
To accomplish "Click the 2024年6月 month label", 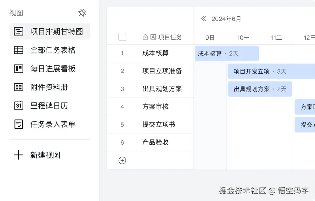I will pos(226,19).
